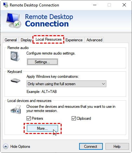The height and width of the screenshot is (153, 132).
Task: Click the More... devices button
Action: click(x=42, y=128)
